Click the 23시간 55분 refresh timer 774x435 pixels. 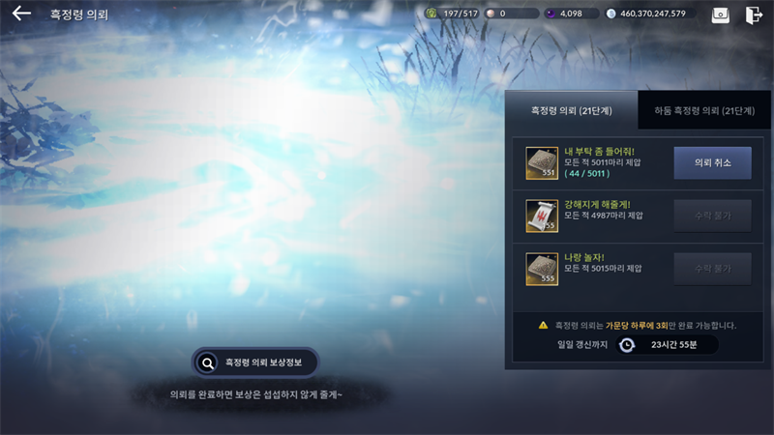click(673, 345)
